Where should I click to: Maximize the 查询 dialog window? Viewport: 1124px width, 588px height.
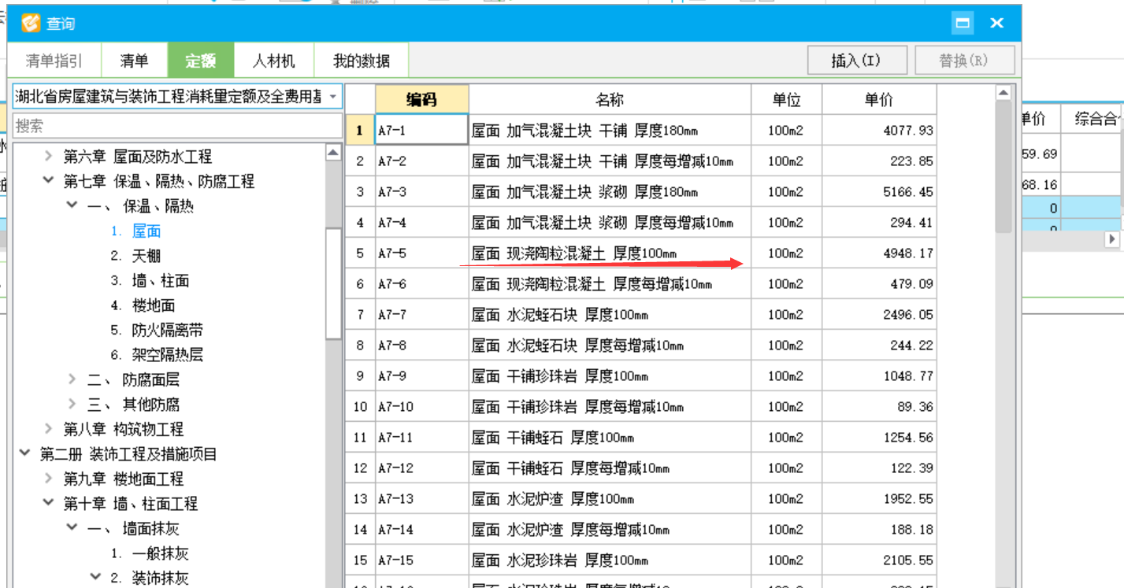962,24
